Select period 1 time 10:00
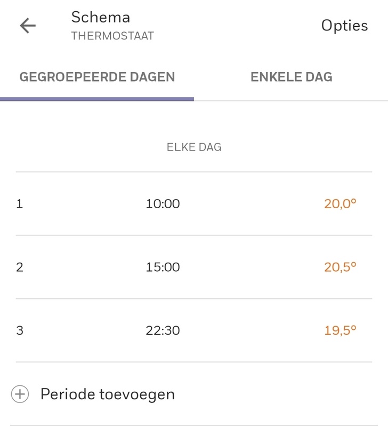Image resolution: width=388 pixels, height=427 pixels. click(x=163, y=204)
